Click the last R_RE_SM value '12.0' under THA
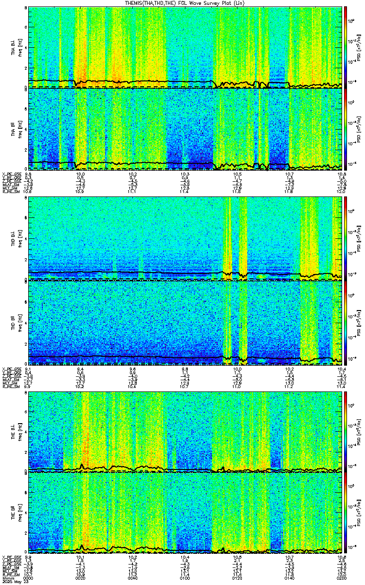 pyautogui.click(x=342, y=192)
